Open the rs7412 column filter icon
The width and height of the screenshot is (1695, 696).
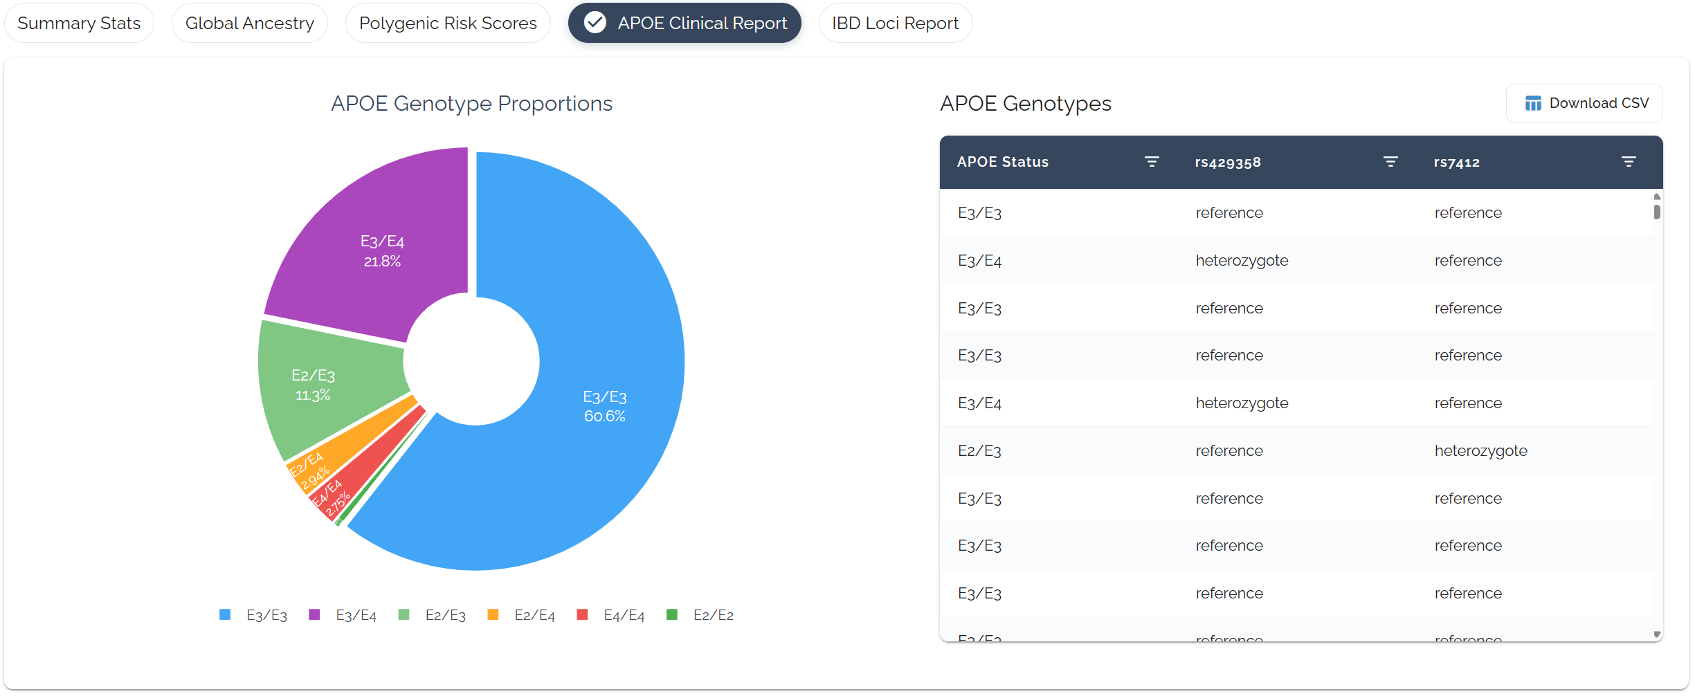1629,162
